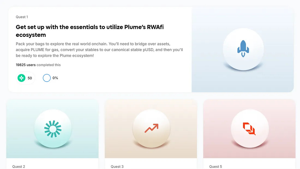
Task: Select the pink Quest 5 card image
Action: pyautogui.click(x=249, y=129)
